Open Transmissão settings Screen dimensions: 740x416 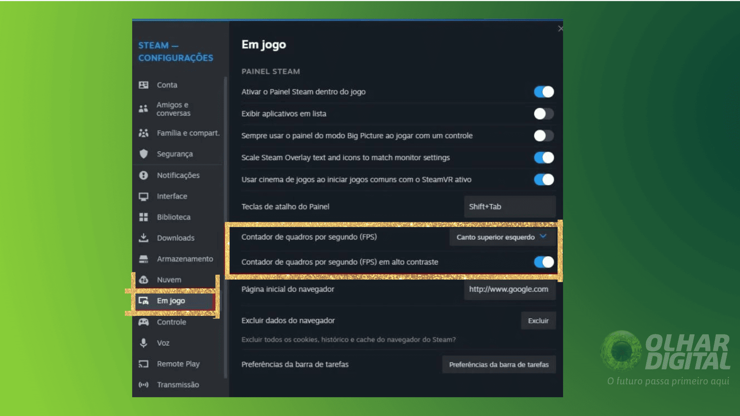click(178, 385)
